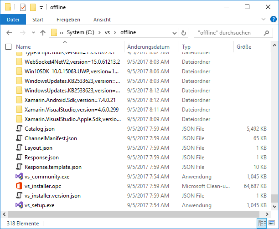Select the vs_community.exe Visual Studio icon
The image size is (279, 229).
19,176
